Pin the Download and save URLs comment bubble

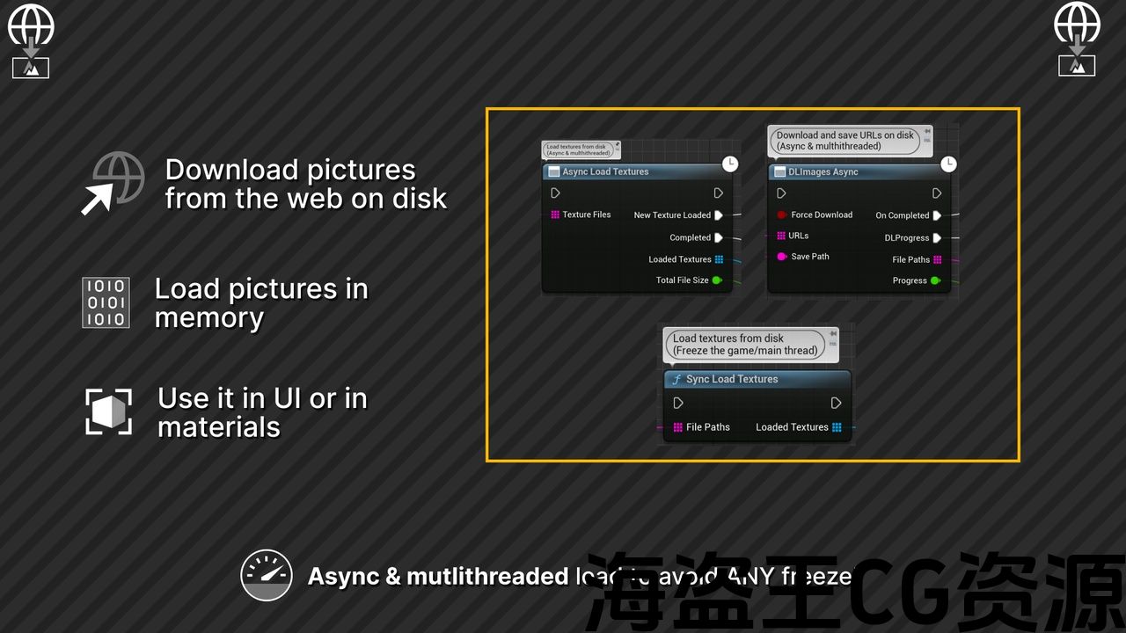click(x=926, y=133)
